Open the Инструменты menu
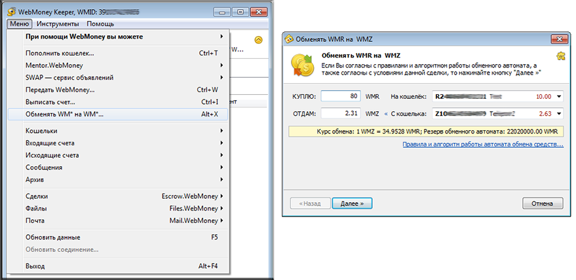Viewport: 576px width, 280px height. 58,24
